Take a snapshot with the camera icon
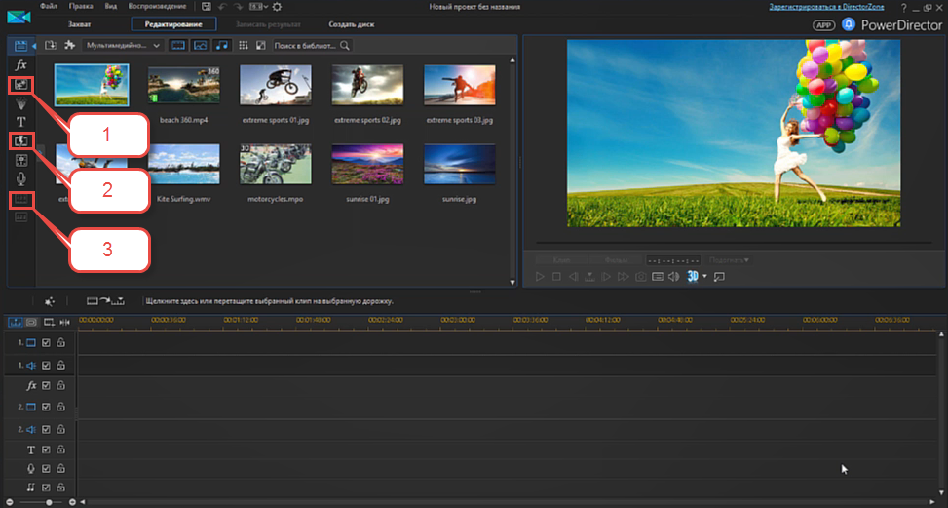Viewport: 948px width, 508px height. click(x=640, y=277)
